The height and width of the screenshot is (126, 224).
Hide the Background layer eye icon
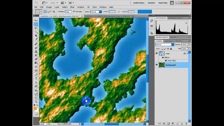coord(157,65)
